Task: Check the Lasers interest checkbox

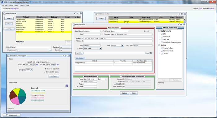Action: (x=162, y=54)
